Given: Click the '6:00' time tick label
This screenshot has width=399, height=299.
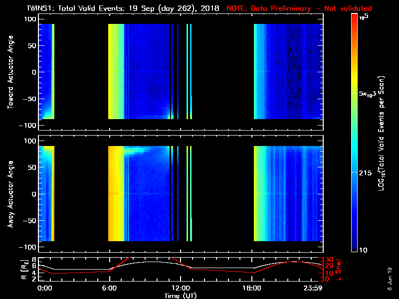Looking at the screenshot, I should (109, 289).
